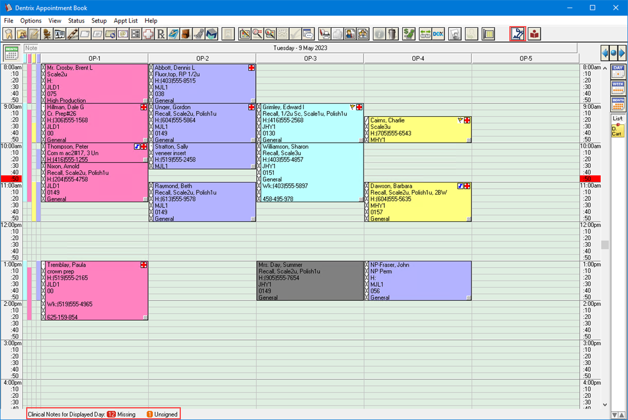Click the green dollar chair icon
Image resolution: width=628 pixels, height=420 pixels.
coord(409,34)
